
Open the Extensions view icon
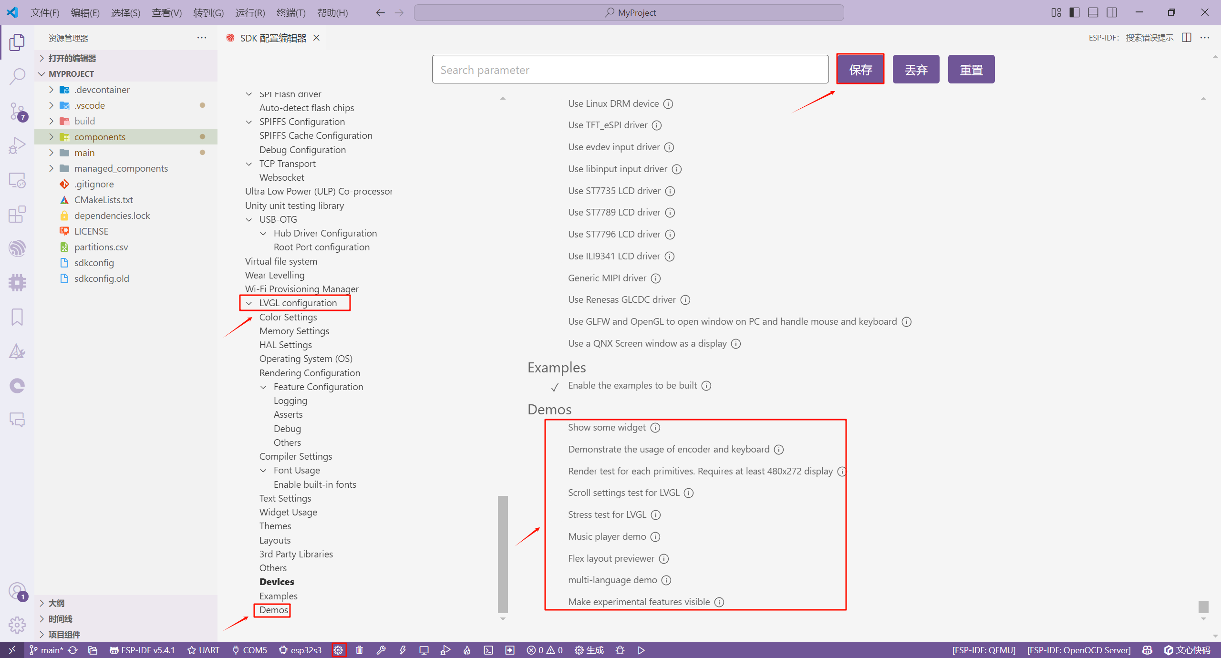coord(17,215)
